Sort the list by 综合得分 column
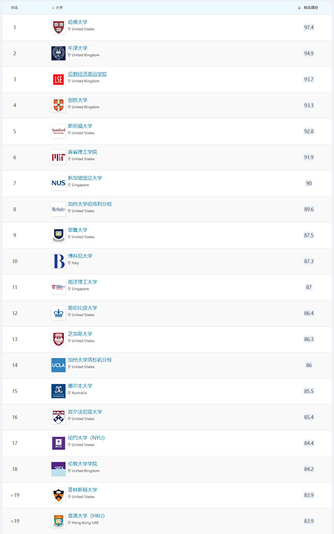The image size is (334, 534). (x=308, y=7)
